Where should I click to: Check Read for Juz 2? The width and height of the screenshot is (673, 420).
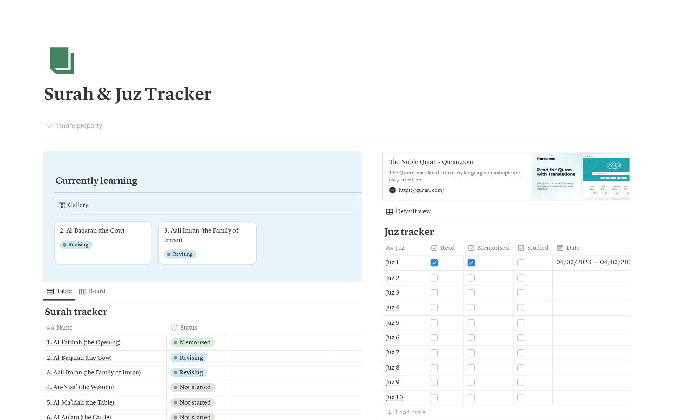(x=434, y=278)
